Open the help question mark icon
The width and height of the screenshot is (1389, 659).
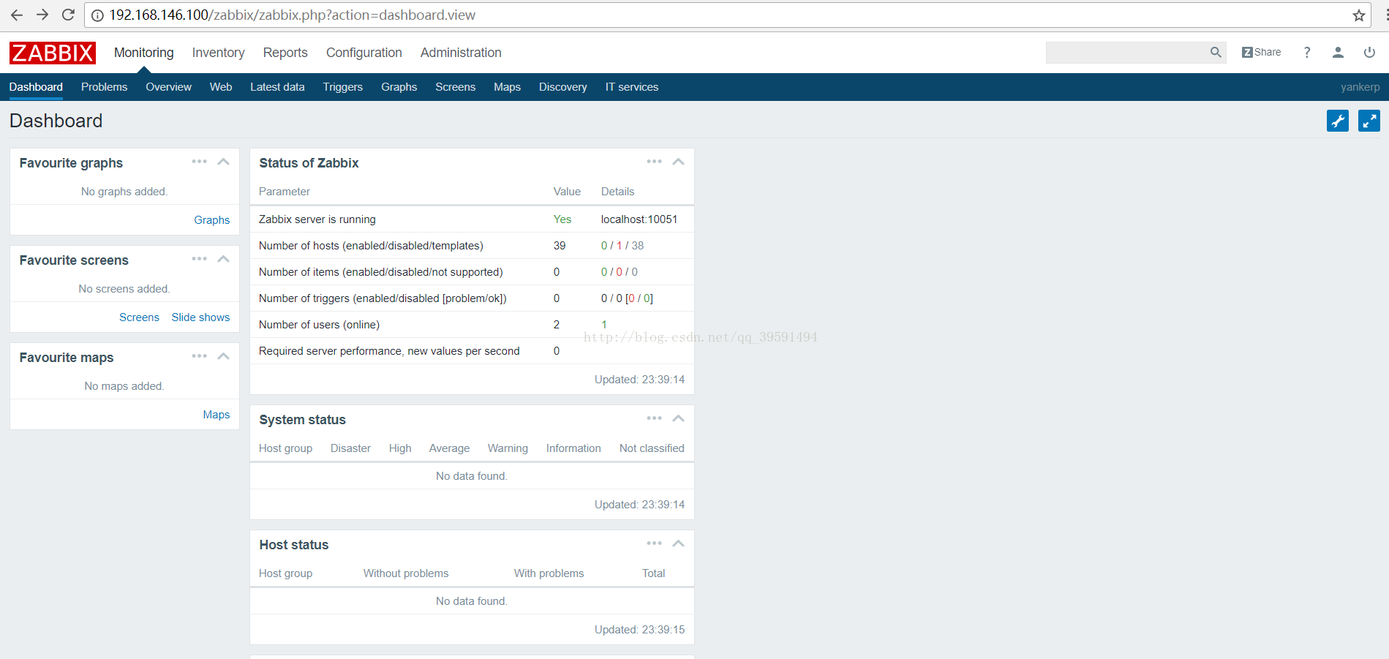click(1307, 53)
